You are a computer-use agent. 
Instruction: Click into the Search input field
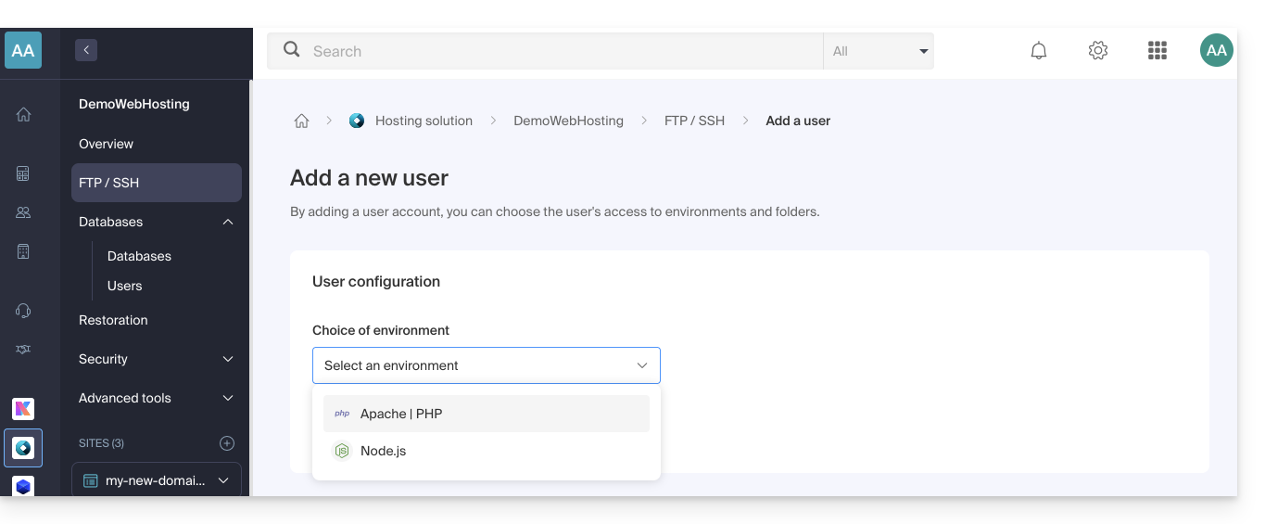click(x=556, y=51)
